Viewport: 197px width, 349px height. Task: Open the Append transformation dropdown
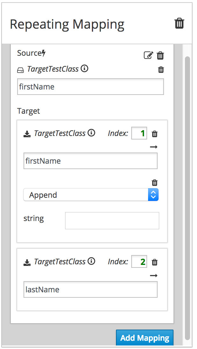coord(153,195)
